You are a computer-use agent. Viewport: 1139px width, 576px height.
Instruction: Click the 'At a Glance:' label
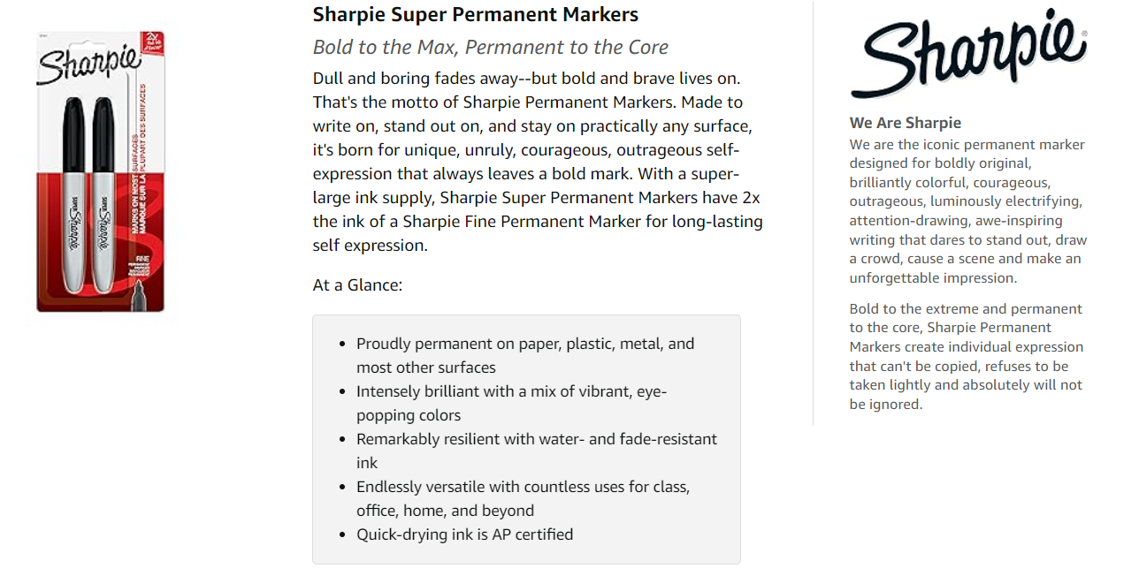357,285
